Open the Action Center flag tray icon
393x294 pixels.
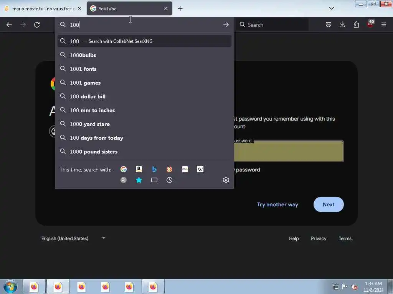tap(345, 287)
